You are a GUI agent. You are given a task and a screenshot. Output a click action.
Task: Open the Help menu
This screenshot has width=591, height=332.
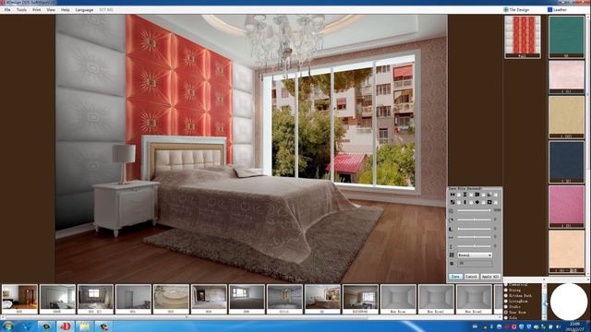pyautogui.click(x=66, y=10)
